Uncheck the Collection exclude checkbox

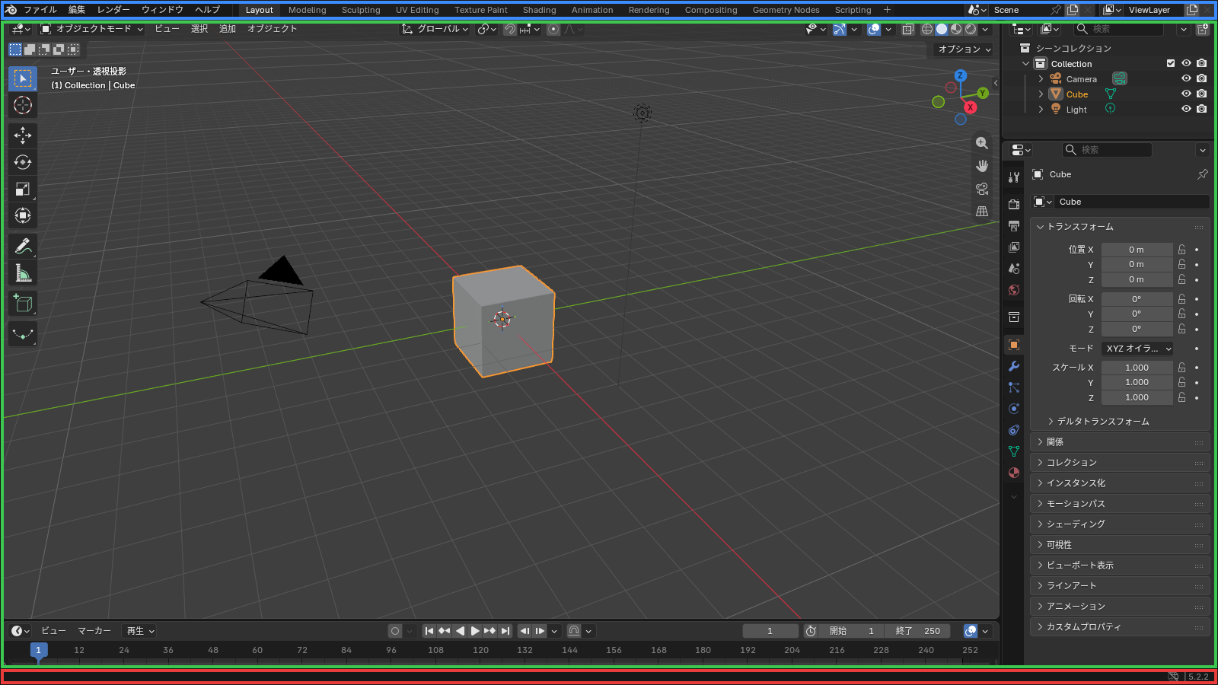click(x=1171, y=63)
